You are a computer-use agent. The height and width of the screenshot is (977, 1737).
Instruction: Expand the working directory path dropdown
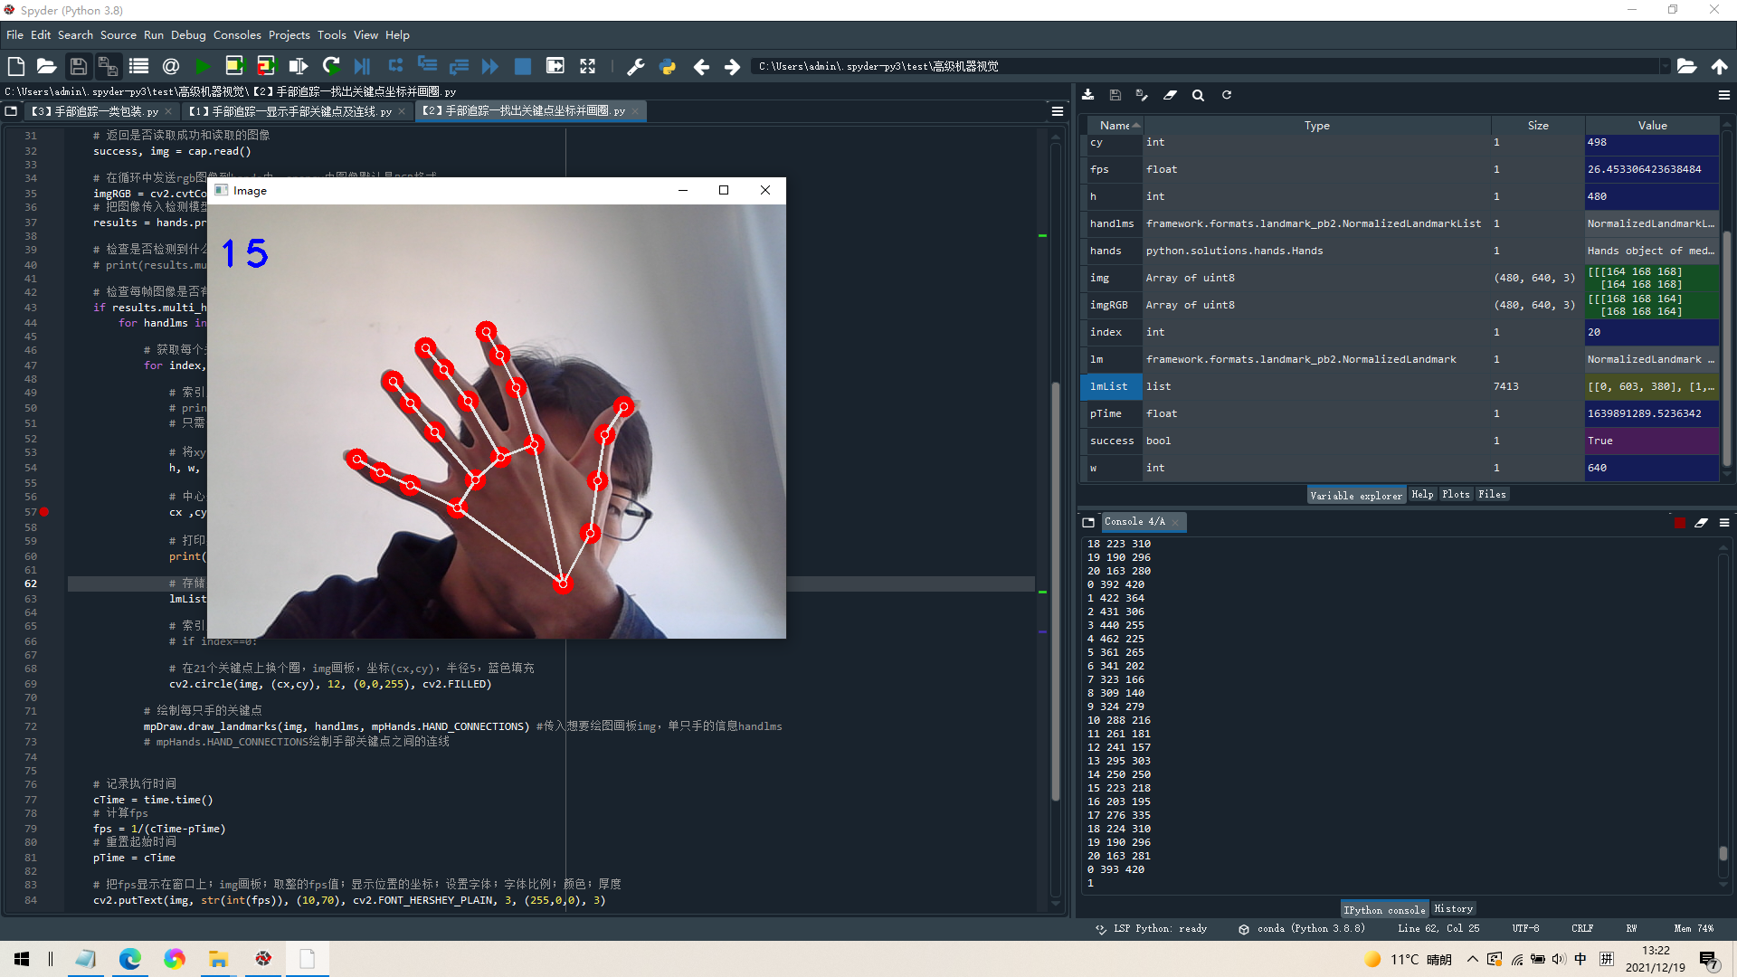click(1665, 66)
